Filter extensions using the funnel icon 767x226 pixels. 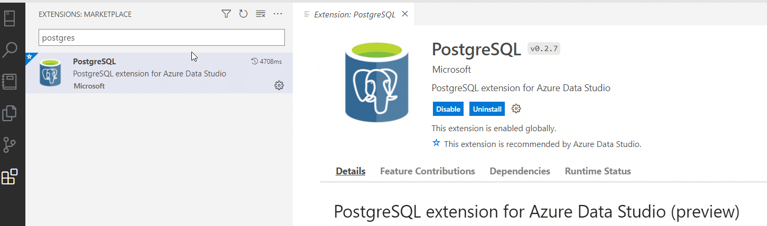[226, 14]
